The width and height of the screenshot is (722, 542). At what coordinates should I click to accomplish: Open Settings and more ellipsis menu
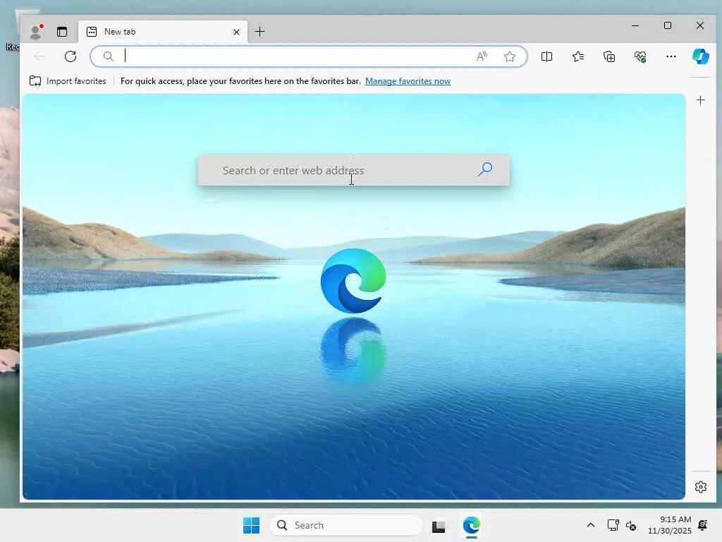point(671,56)
